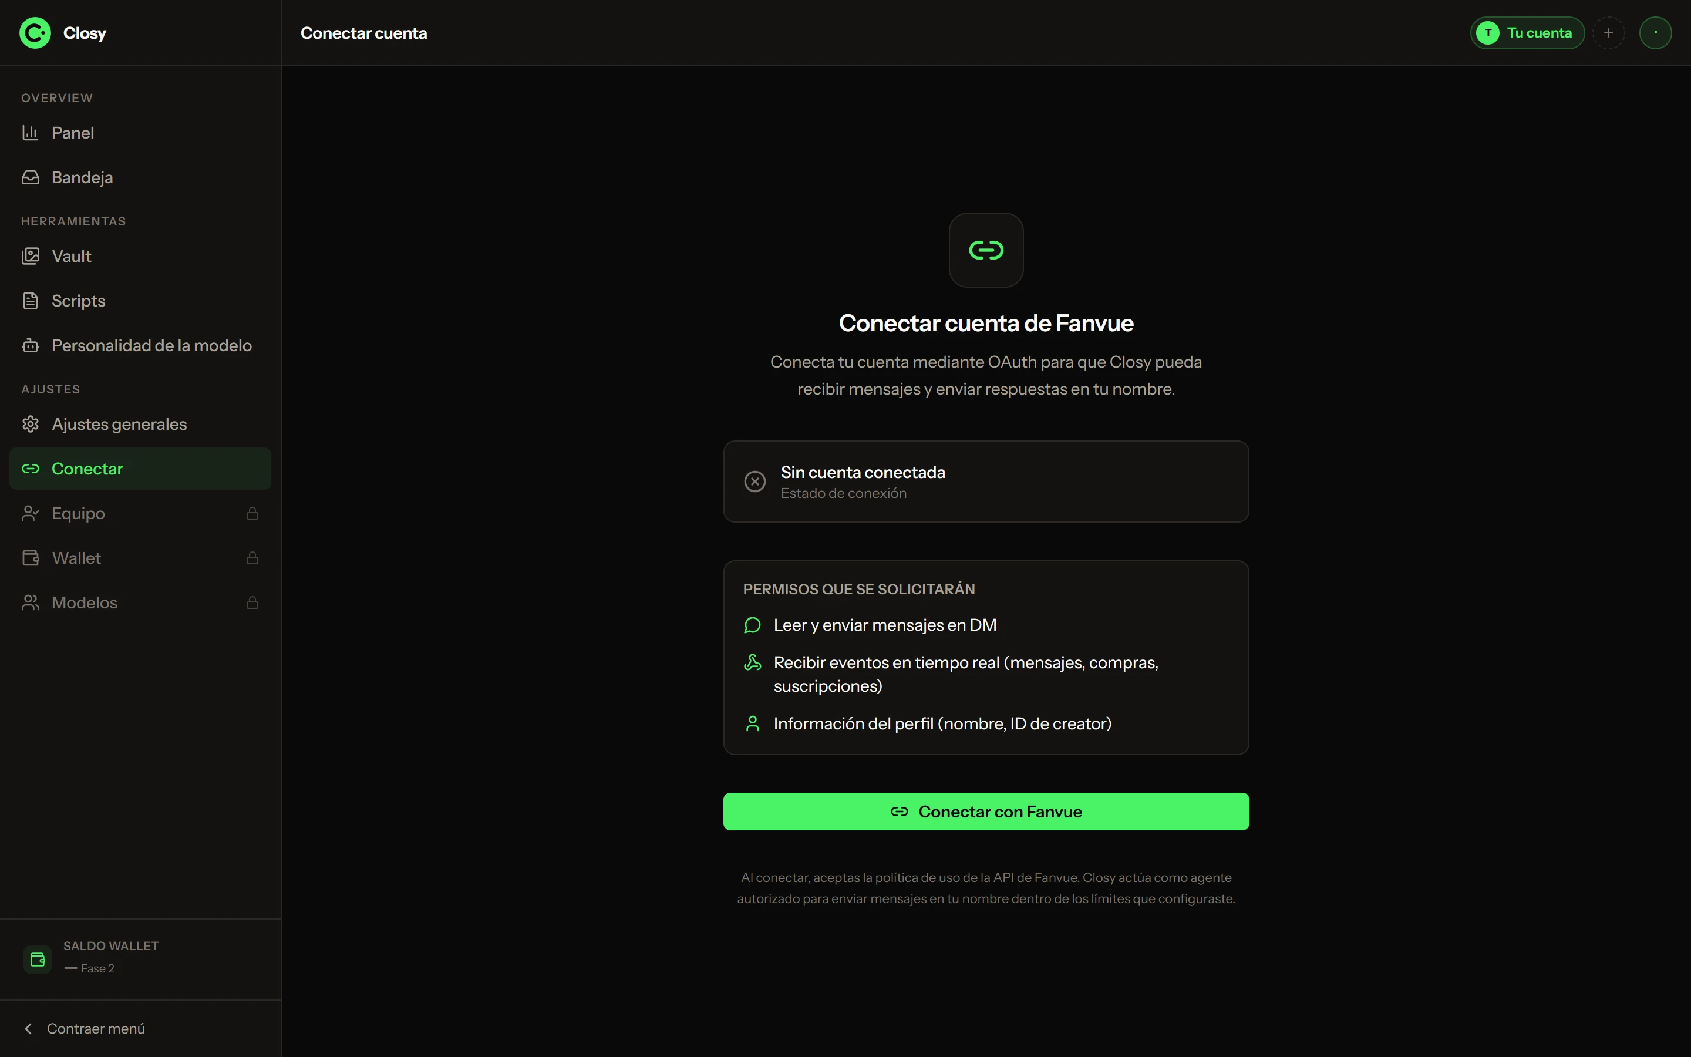
Task: Click the padlock icon next to Wallet
Action: pos(252,558)
